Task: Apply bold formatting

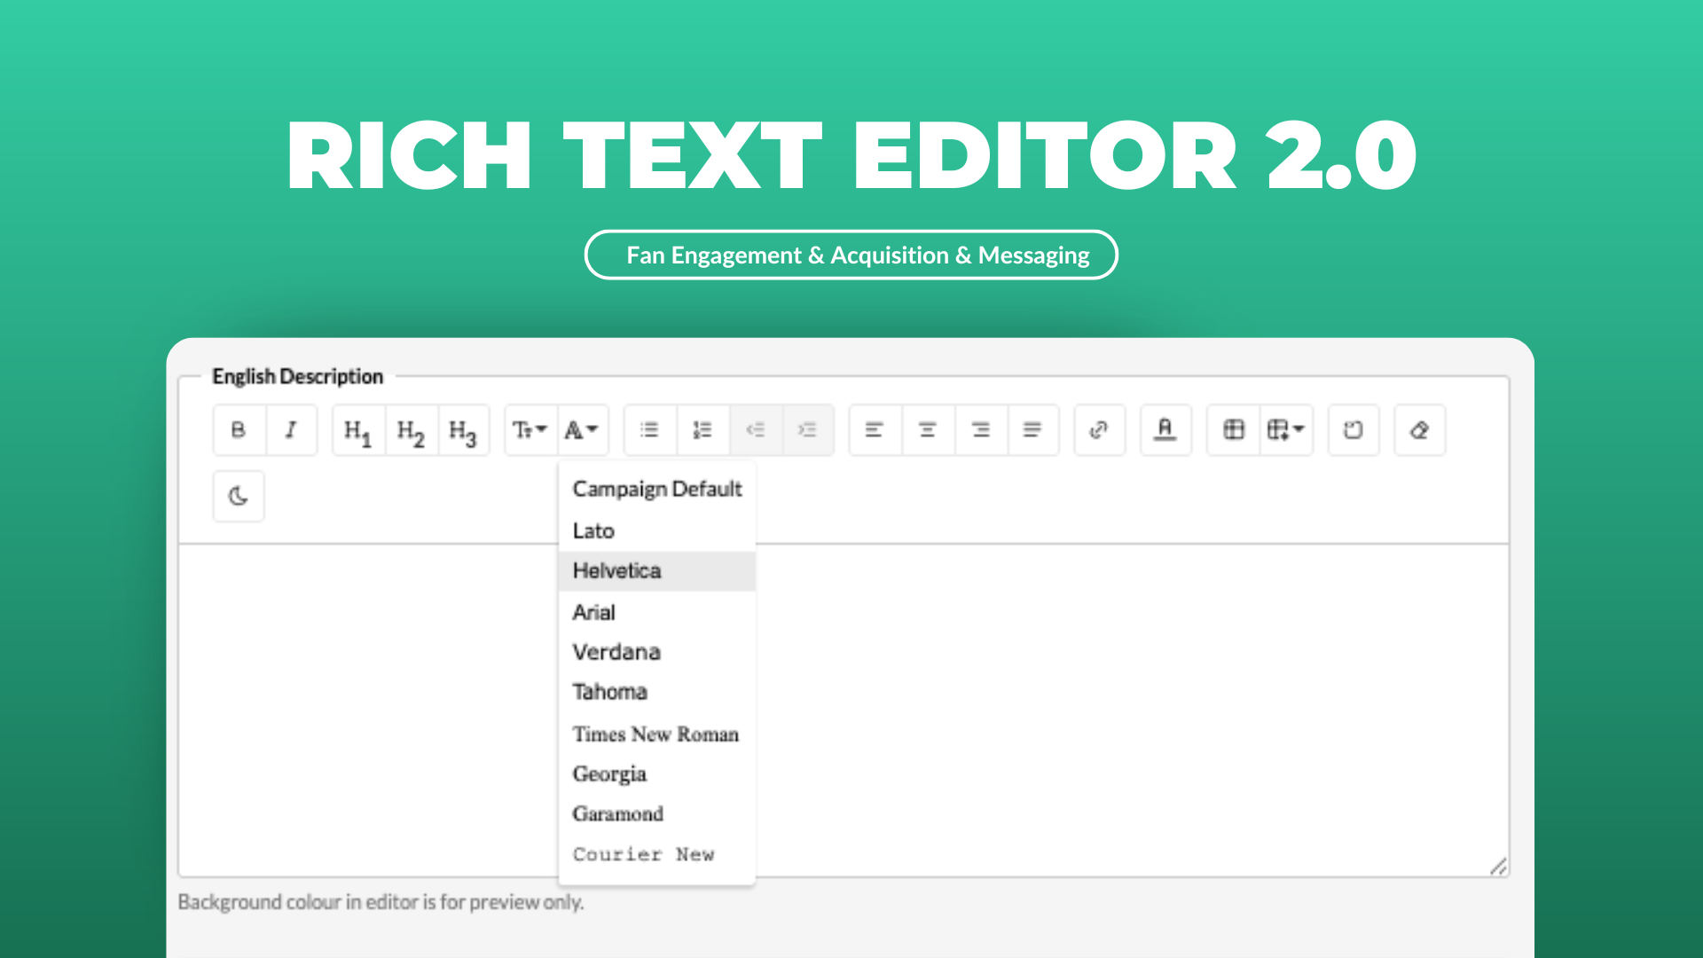Action: coord(238,429)
